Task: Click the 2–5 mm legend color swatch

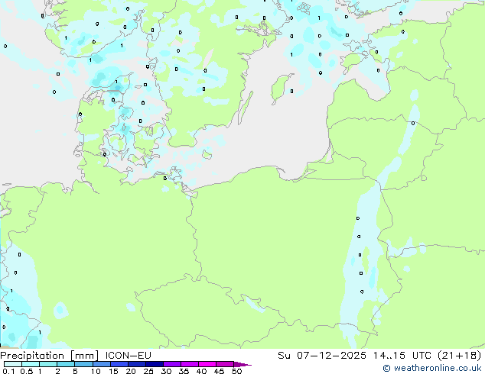Action: [66, 364]
